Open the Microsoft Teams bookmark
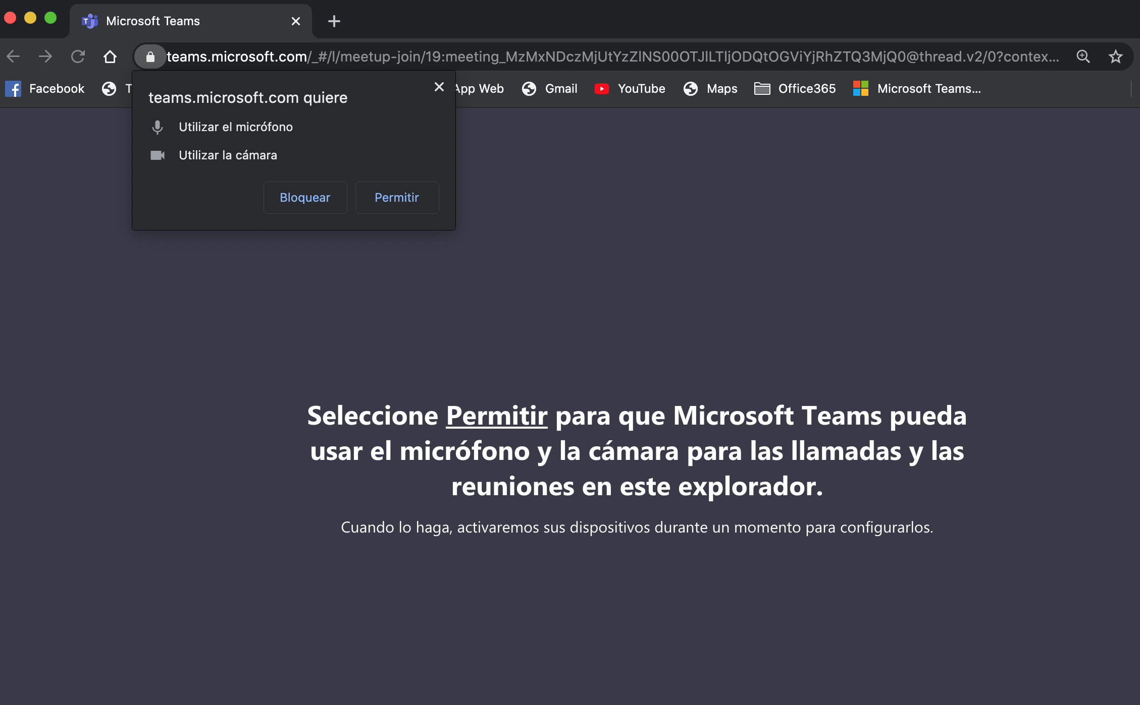 917,89
